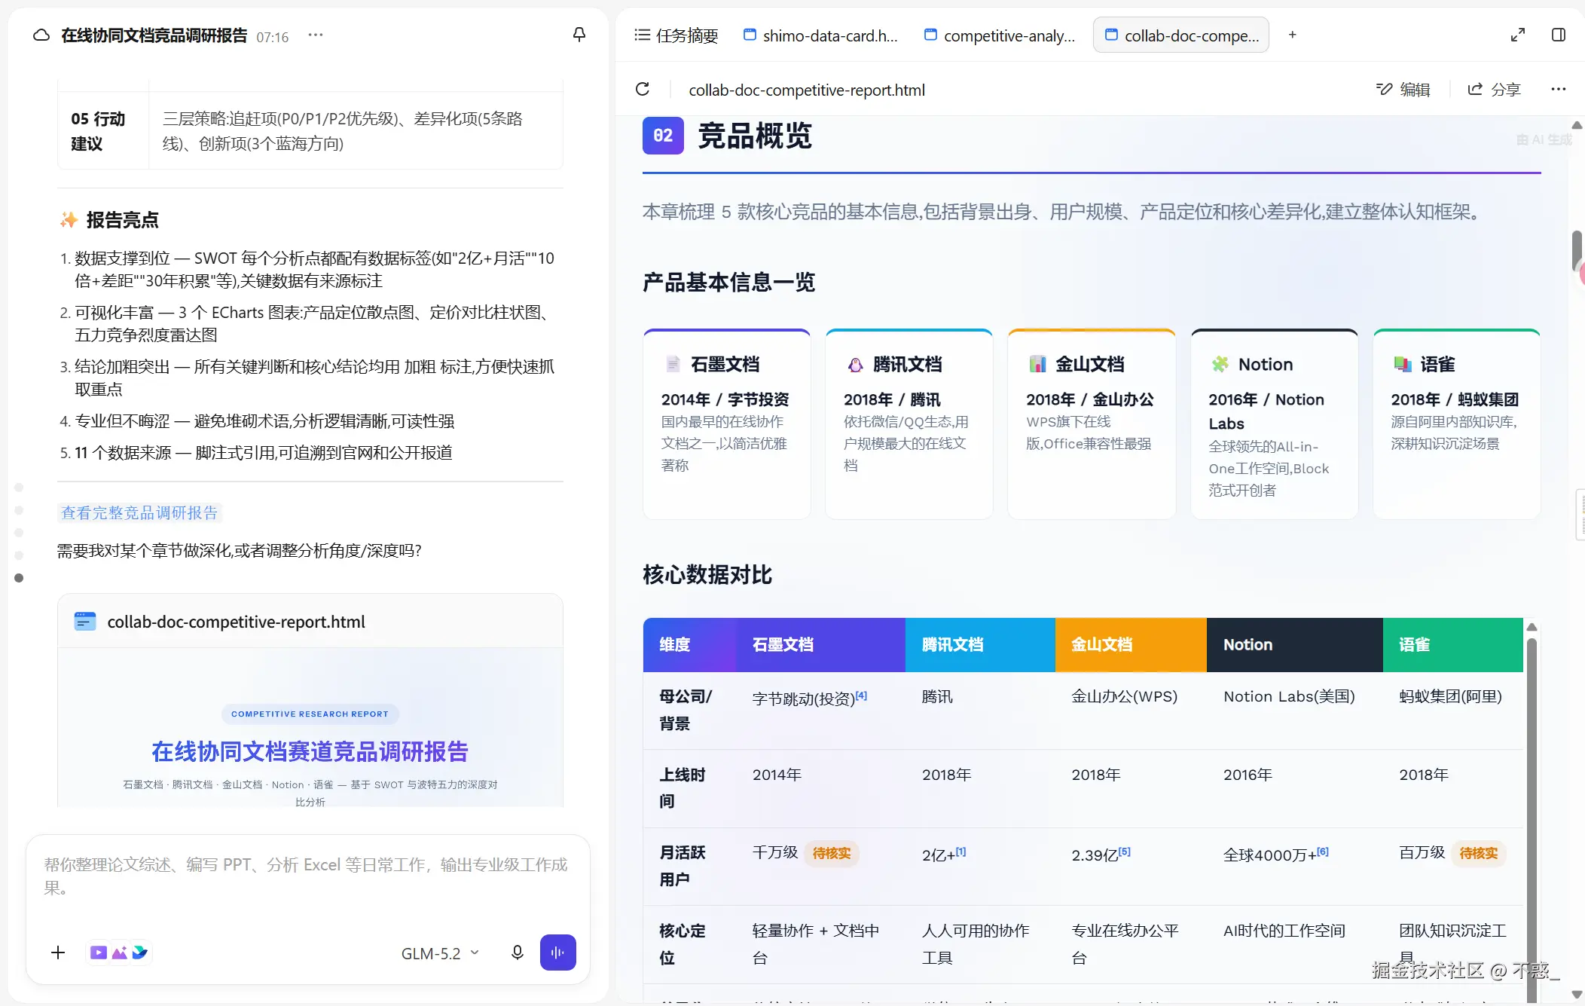Image resolution: width=1585 pixels, height=1006 pixels.
Task: Switch to the 任务摘要 tab
Action: (x=676, y=35)
